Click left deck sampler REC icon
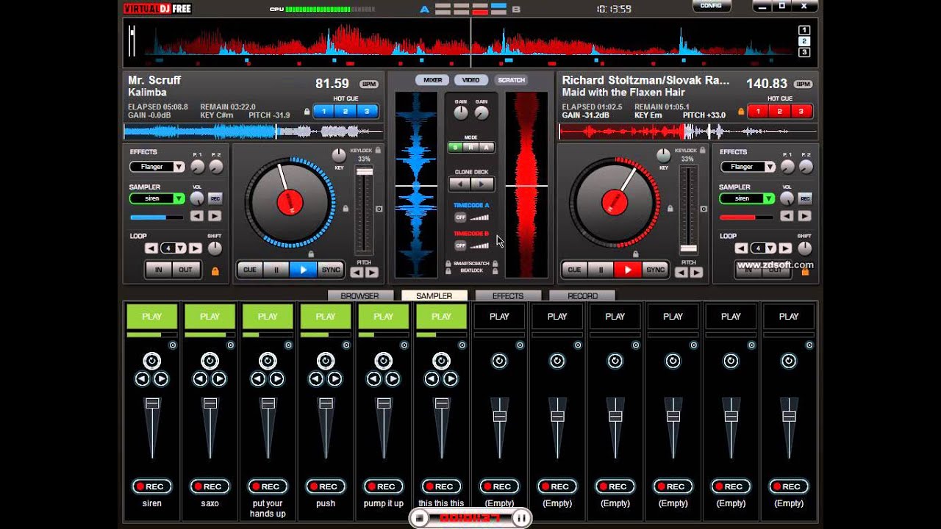This screenshot has width=941, height=529. click(215, 198)
